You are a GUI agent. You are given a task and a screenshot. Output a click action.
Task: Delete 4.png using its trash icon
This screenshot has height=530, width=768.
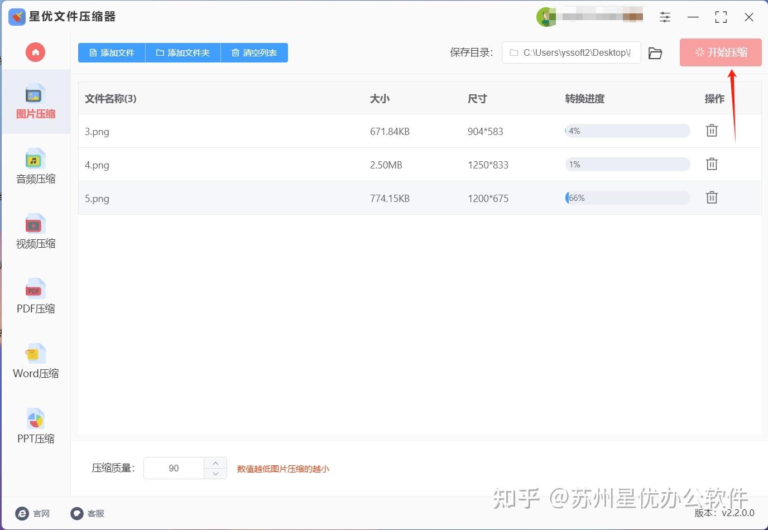tap(712, 164)
